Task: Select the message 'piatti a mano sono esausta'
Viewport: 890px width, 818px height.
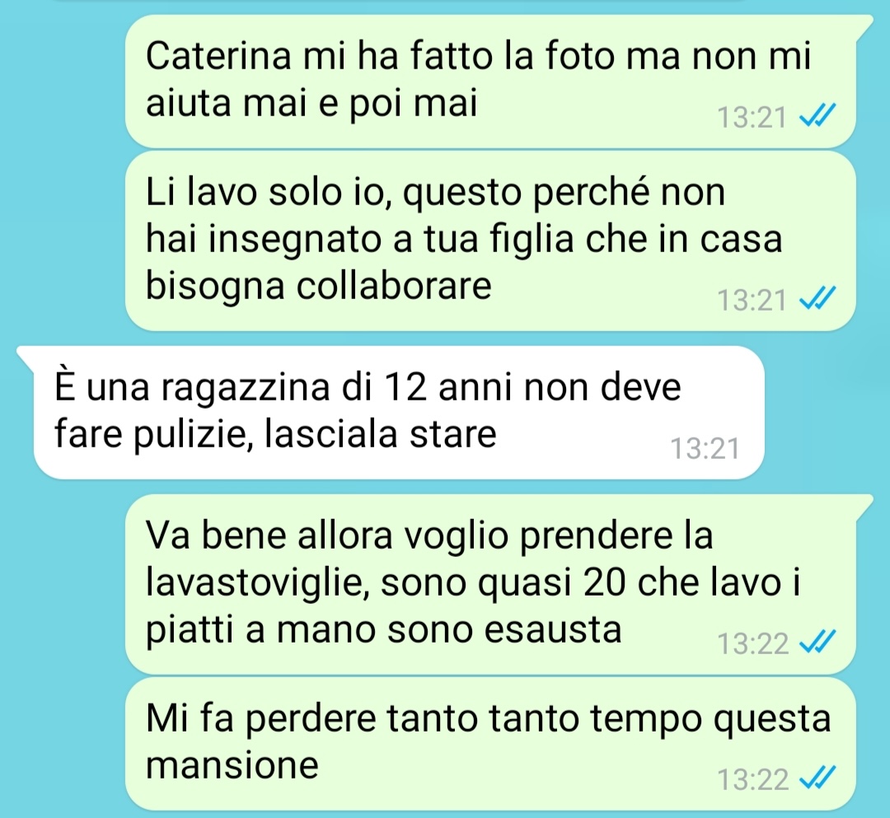Action: [489, 584]
